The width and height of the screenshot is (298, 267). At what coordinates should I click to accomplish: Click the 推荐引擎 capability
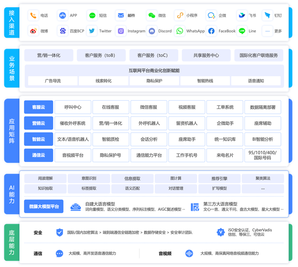coord(219,178)
